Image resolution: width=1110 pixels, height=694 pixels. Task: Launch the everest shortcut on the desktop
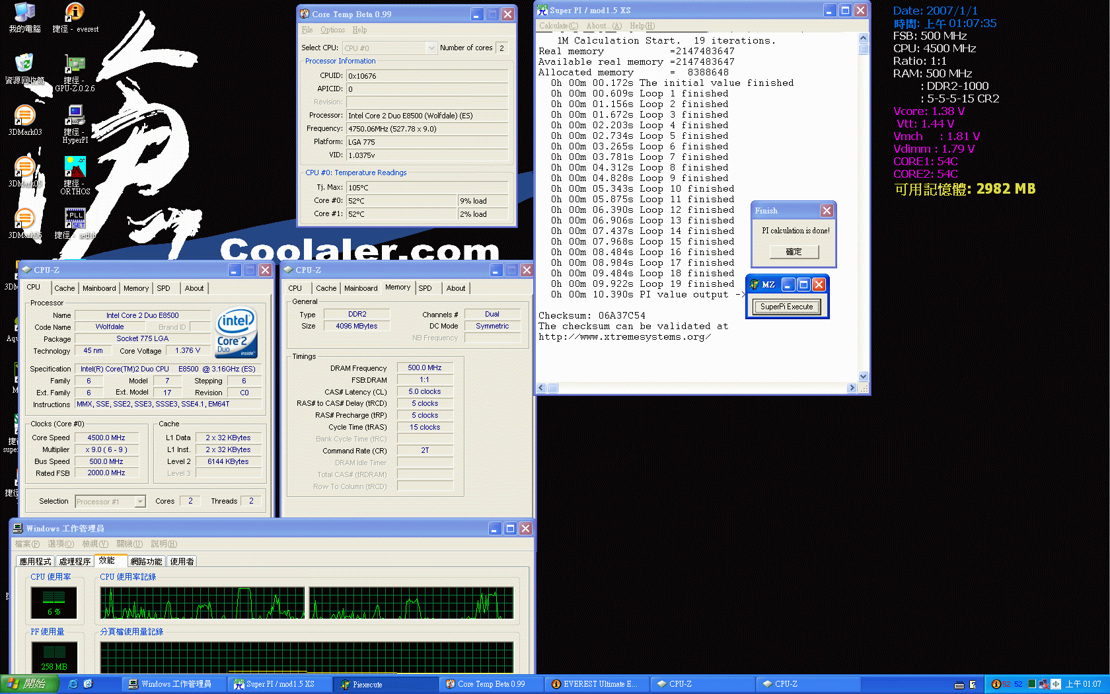75,18
